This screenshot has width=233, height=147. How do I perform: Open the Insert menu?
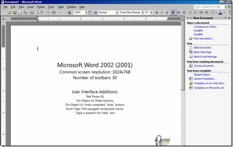30,7
